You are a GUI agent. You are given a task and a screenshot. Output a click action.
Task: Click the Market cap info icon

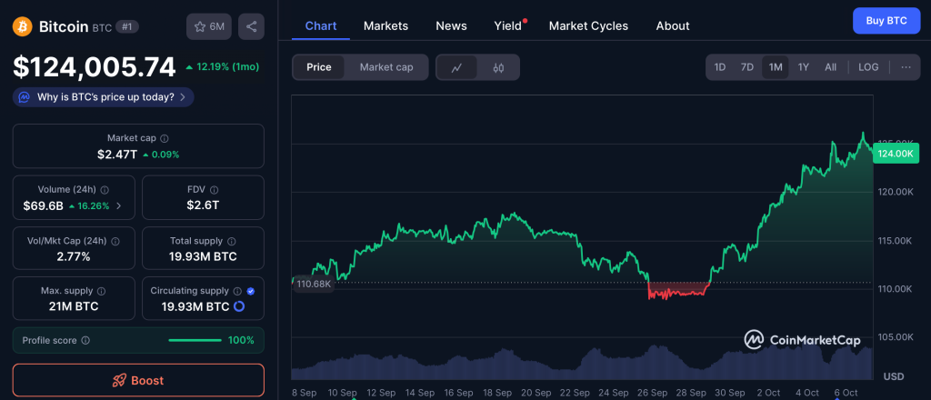[x=165, y=138]
